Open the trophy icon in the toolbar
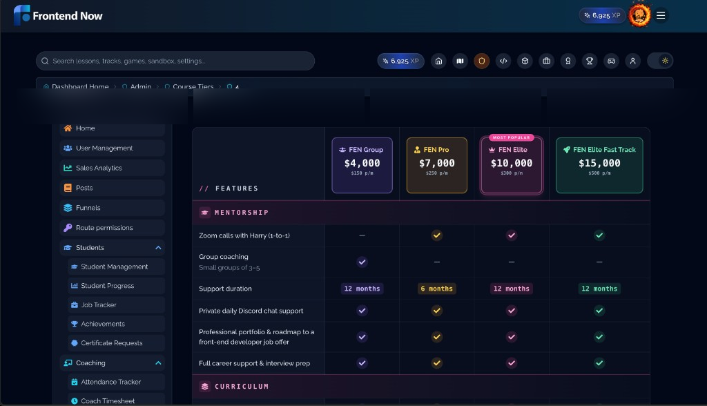 590,61
